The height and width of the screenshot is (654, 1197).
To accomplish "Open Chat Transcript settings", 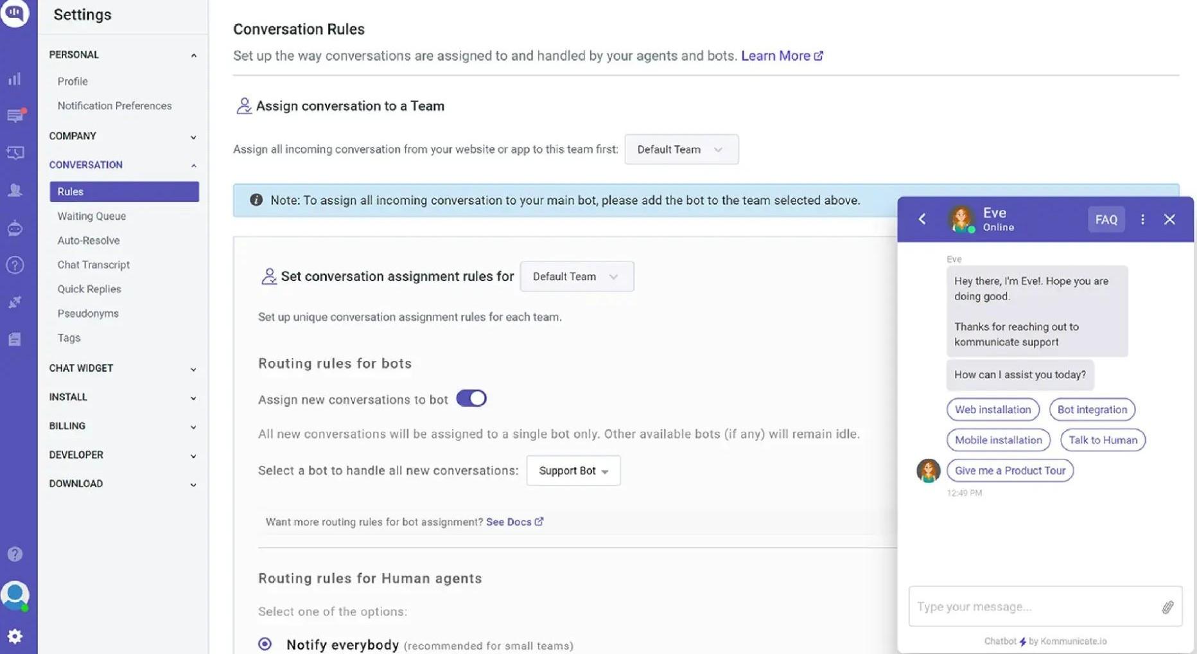I will click(x=93, y=265).
